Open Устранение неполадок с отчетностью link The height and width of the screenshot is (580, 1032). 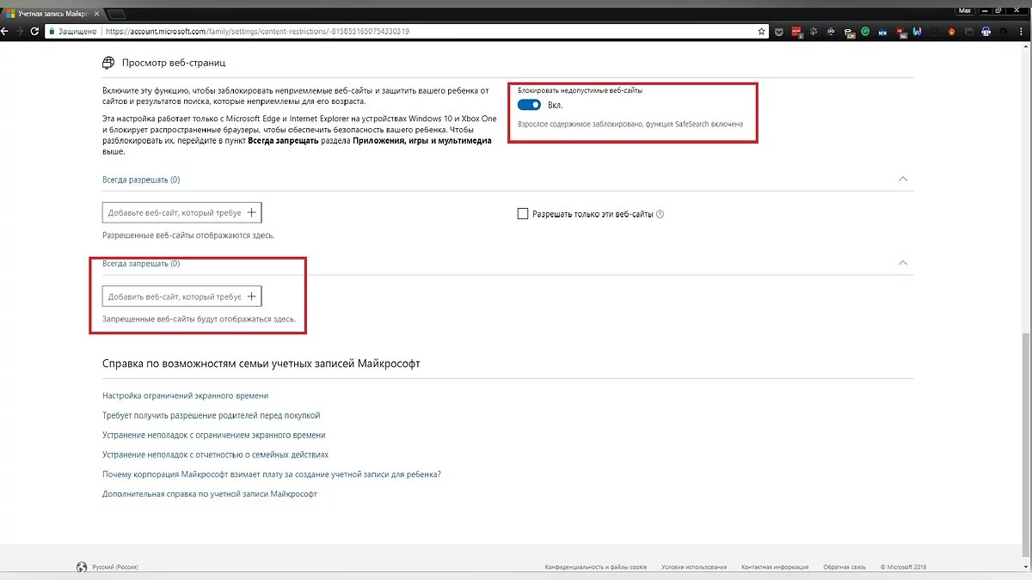coord(215,455)
